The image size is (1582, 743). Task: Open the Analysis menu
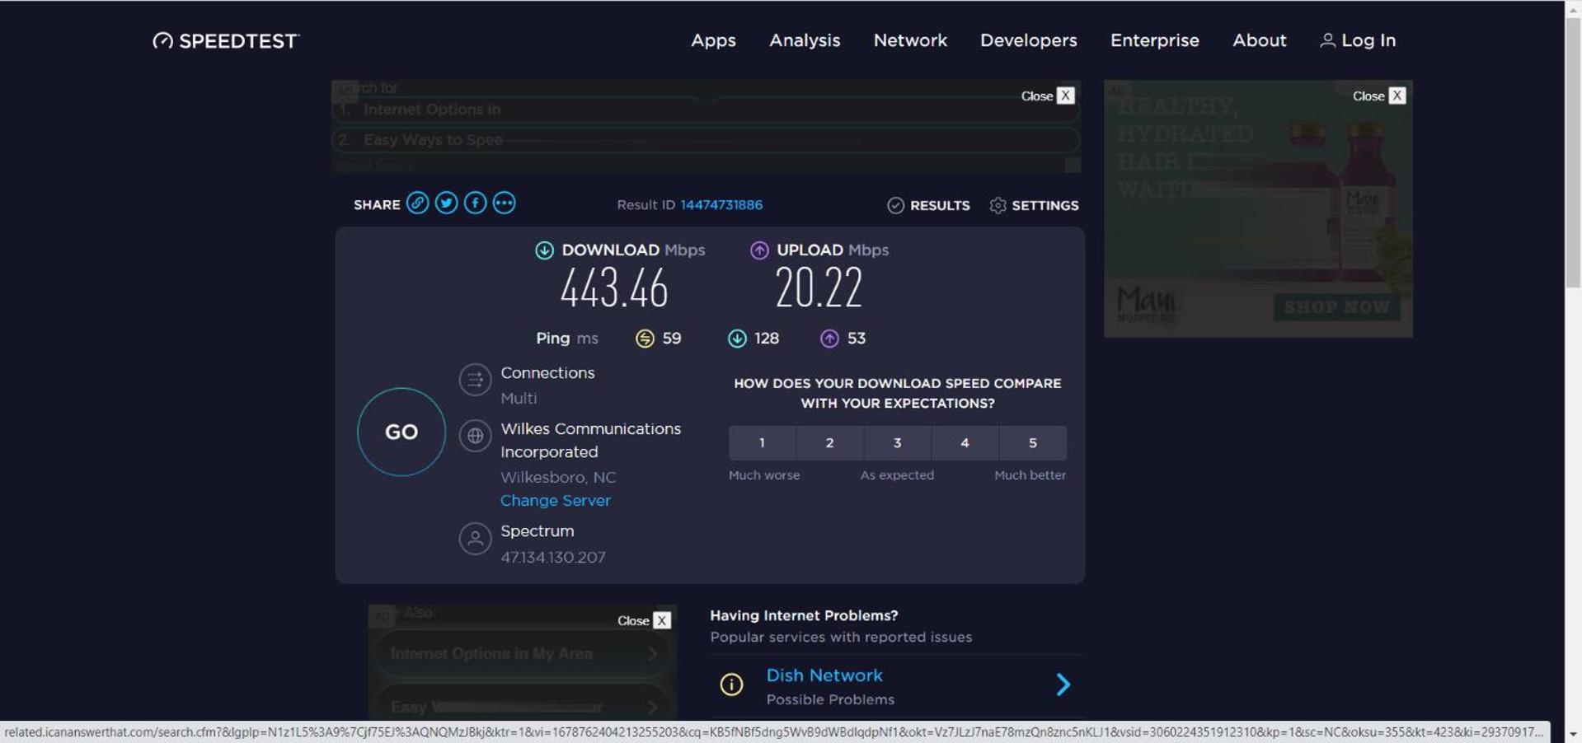pos(805,40)
